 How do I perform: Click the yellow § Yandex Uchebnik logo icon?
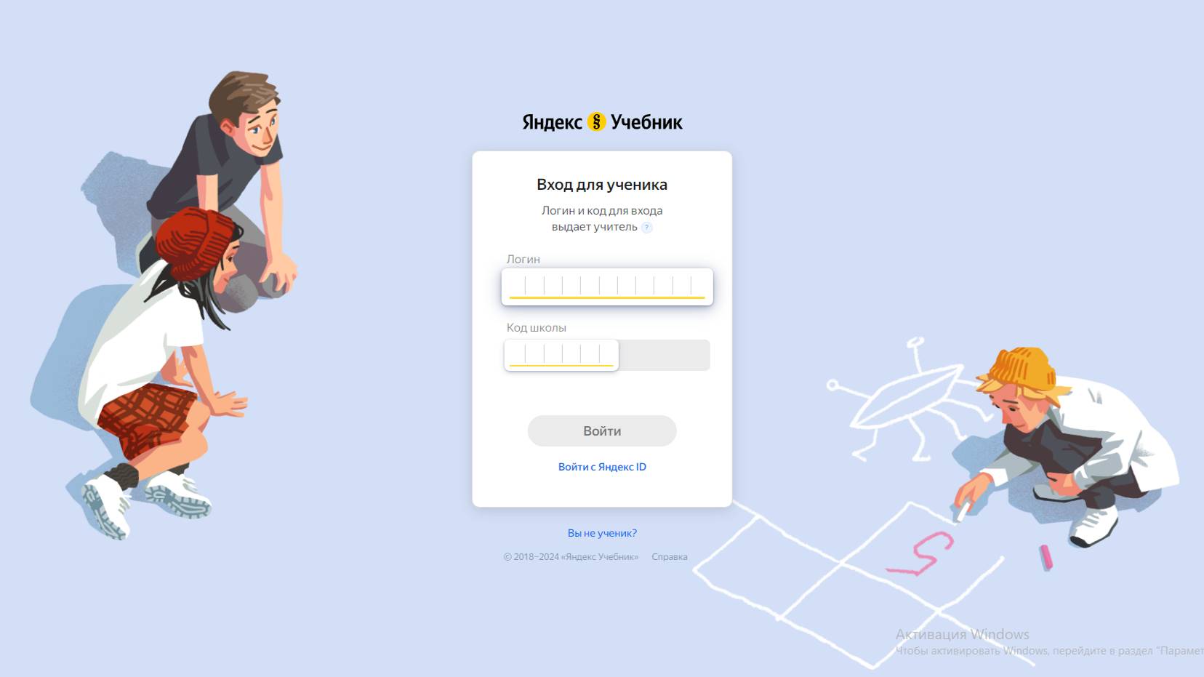point(596,121)
